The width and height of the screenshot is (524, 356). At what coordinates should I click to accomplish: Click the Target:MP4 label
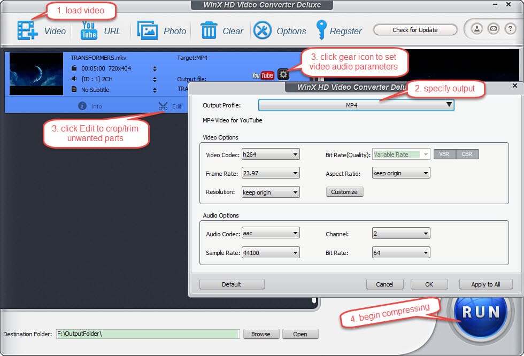pyautogui.click(x=192, y=58)
